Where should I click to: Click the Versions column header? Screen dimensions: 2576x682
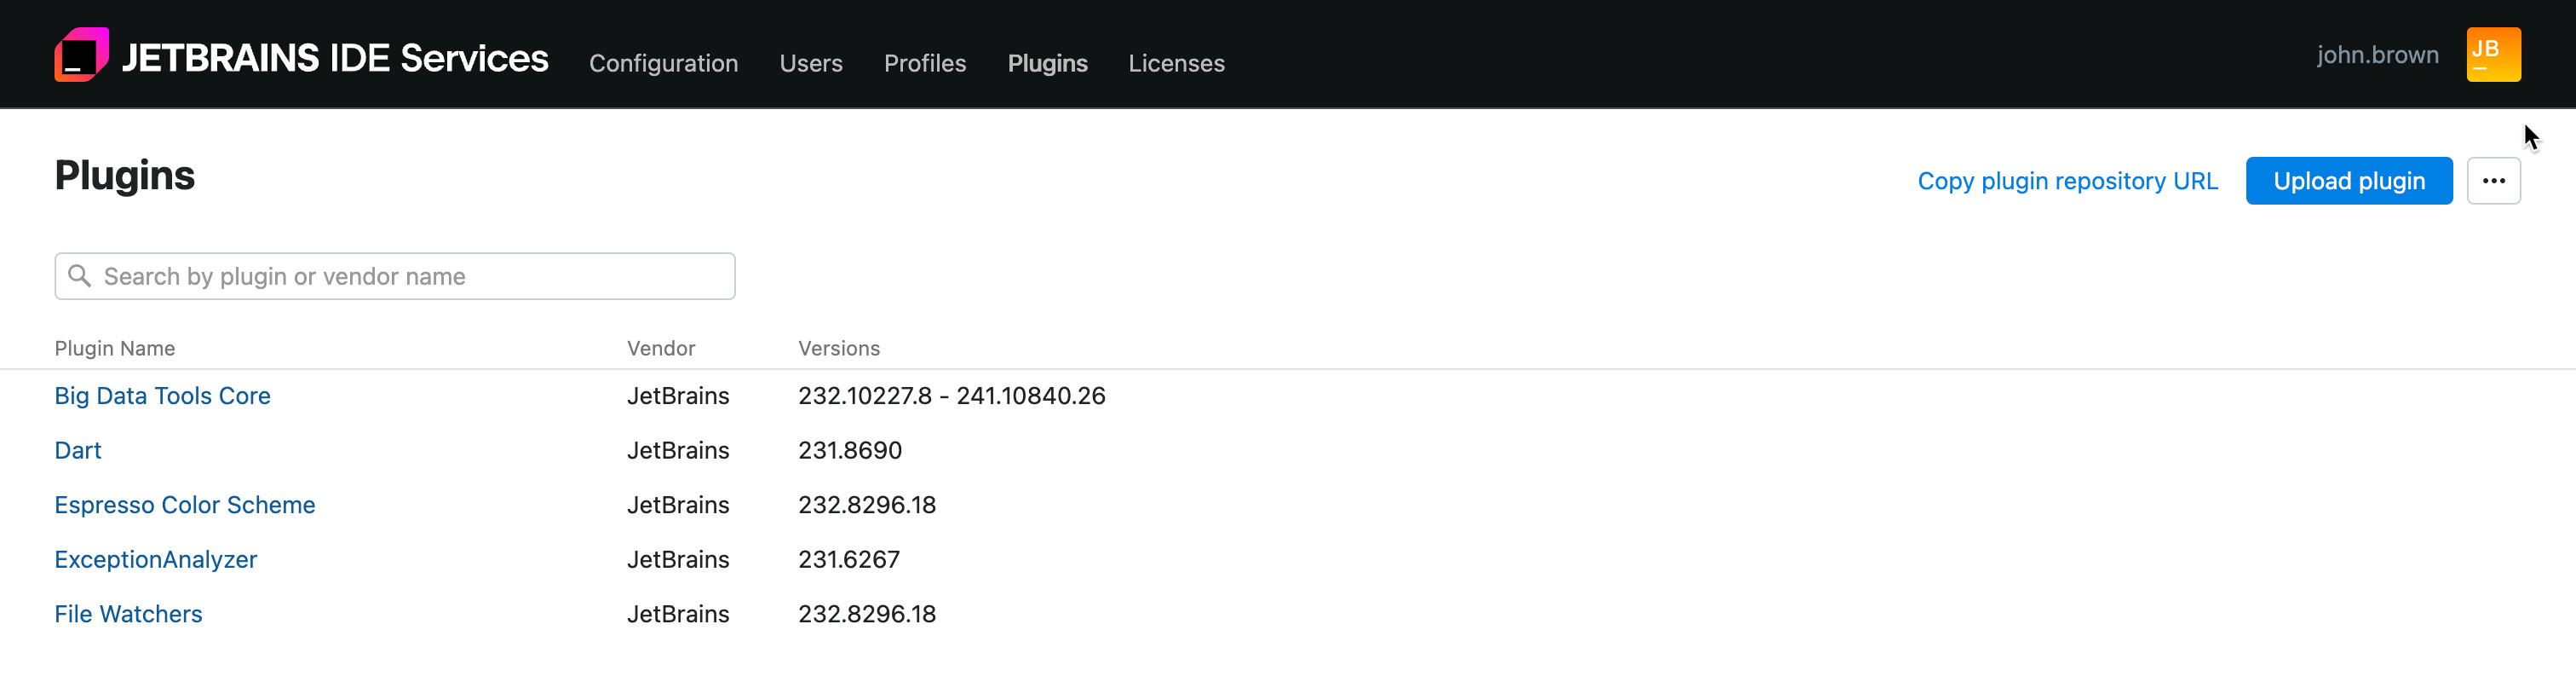tap(838, 349)
